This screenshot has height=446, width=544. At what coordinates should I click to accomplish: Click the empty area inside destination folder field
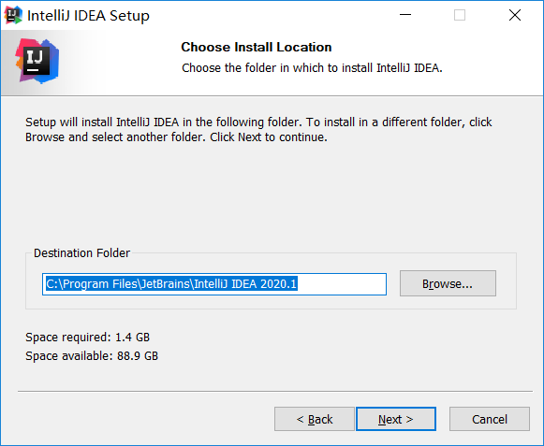point(342,284)
